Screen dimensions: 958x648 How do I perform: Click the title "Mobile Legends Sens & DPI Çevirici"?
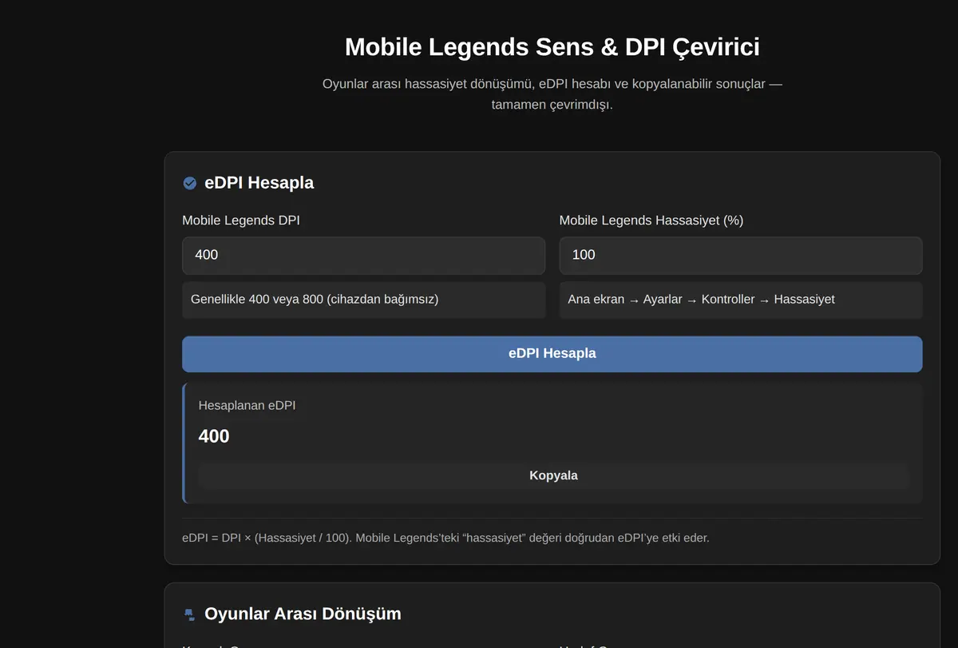pos(552,46)
